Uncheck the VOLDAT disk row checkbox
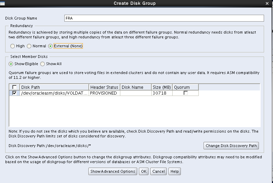The image size is (273, 183). click(14, 93)
